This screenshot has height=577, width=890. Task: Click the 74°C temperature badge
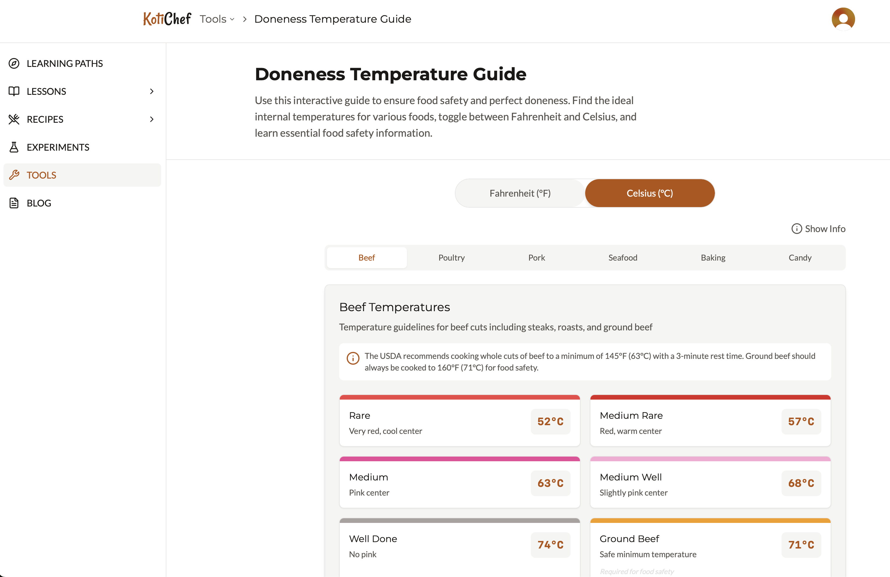click(551, 545)
